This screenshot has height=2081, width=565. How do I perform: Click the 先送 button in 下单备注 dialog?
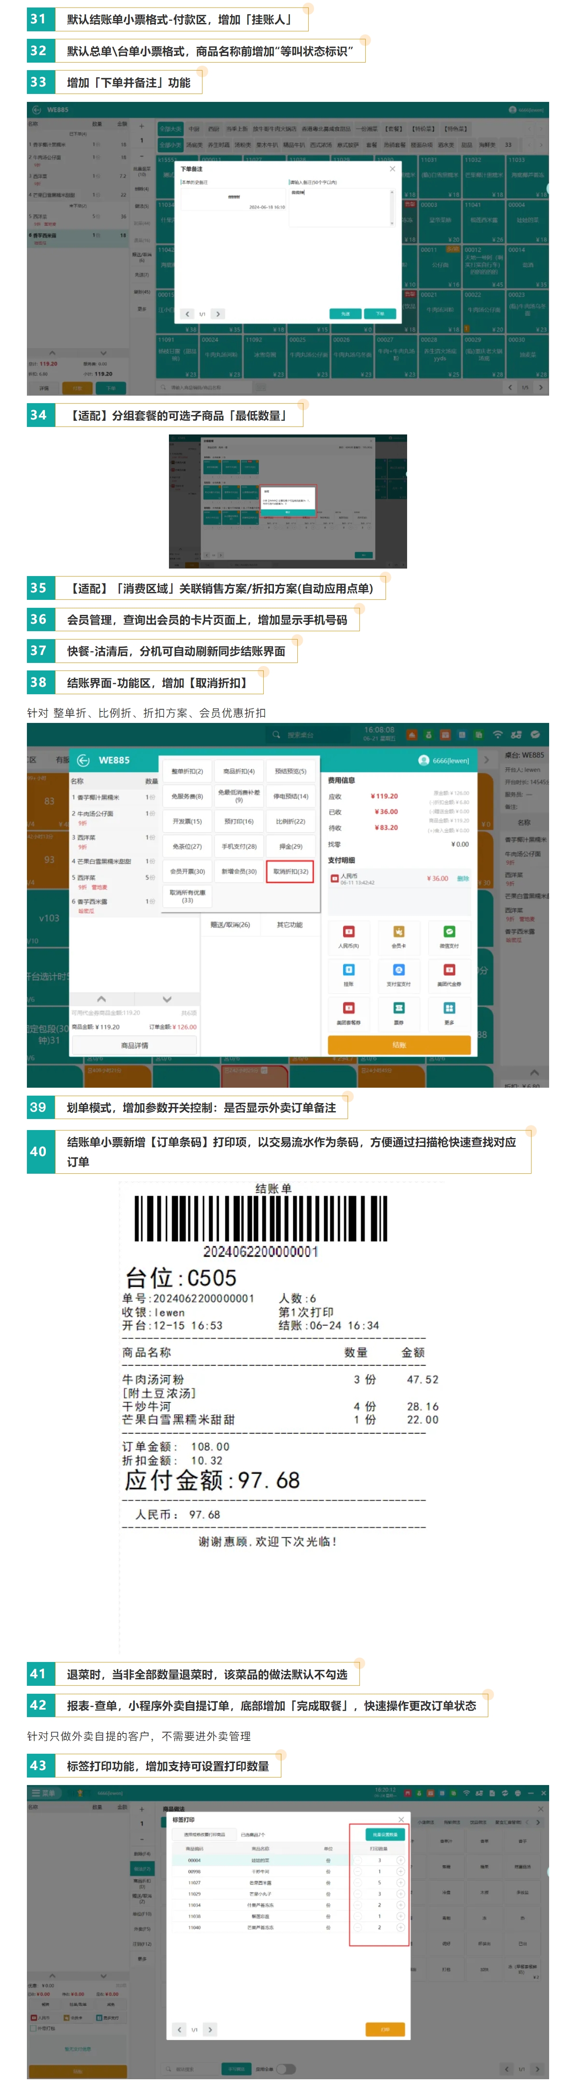(x=345, y=314)
